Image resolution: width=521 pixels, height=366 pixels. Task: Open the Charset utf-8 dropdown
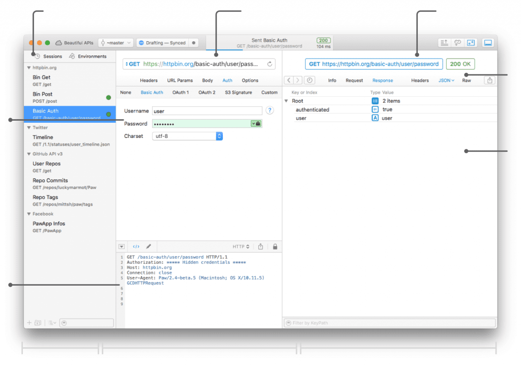pyautogui.click(x=219, y=136)
